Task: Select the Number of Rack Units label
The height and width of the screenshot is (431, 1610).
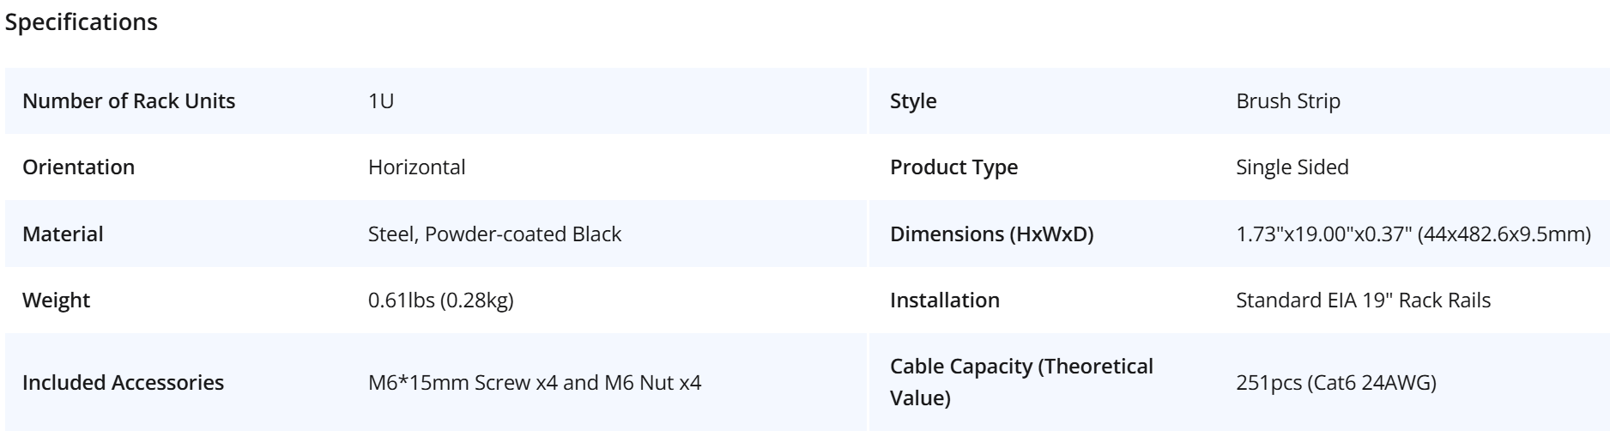Action: click(x=129, y=100)
